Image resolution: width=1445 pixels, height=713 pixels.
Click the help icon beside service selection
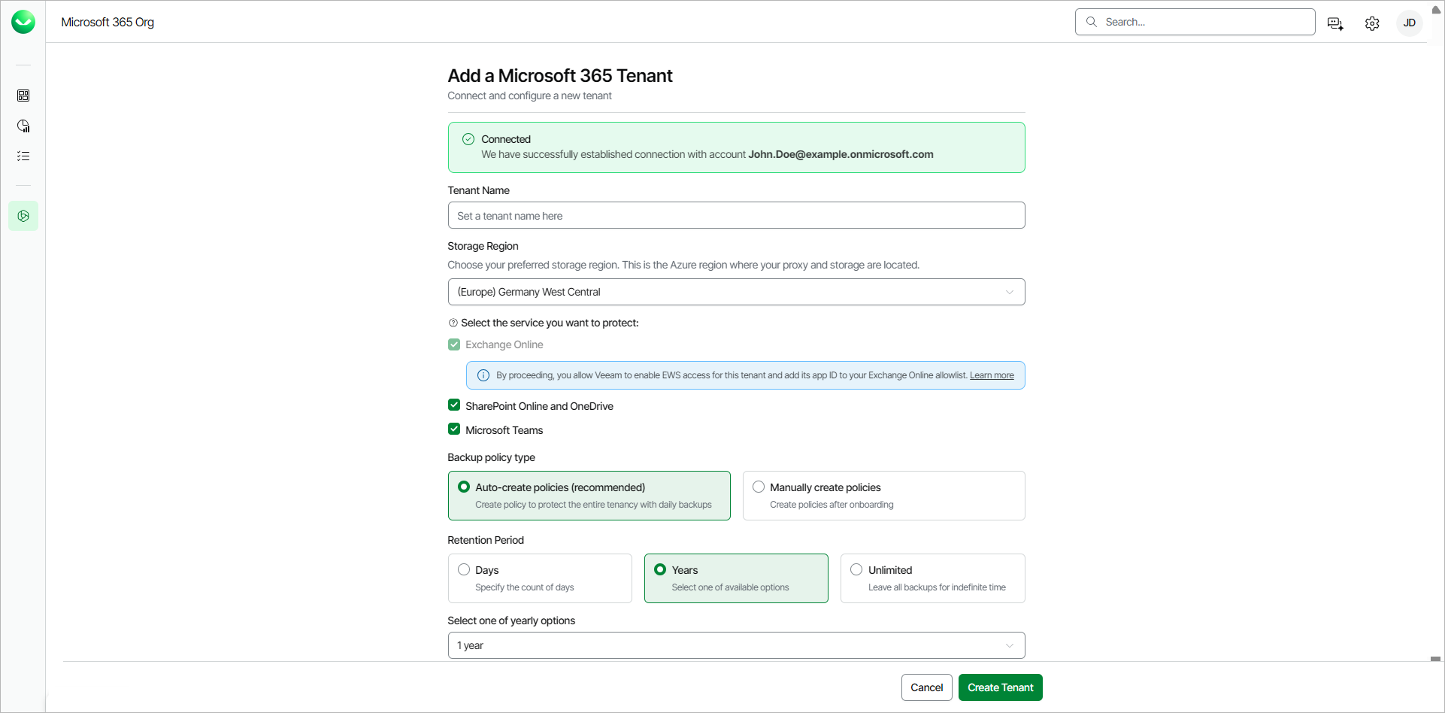point(453,323)
